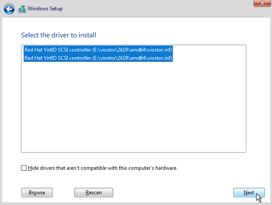
Task: Select the first Red Hat VirtIO SCSI driver
Action: click(x=98, y=50)
